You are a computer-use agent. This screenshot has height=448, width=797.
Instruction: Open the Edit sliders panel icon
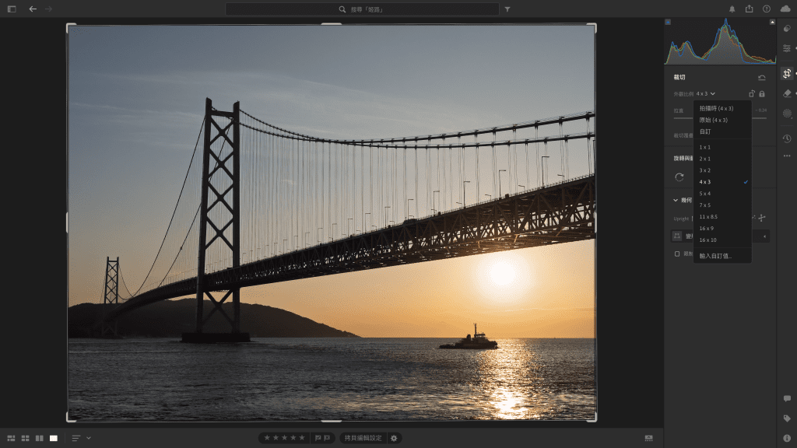787,48
